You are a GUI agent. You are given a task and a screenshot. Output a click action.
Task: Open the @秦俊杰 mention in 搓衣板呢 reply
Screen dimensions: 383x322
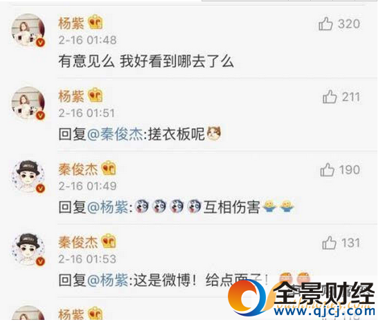[115, 134]
